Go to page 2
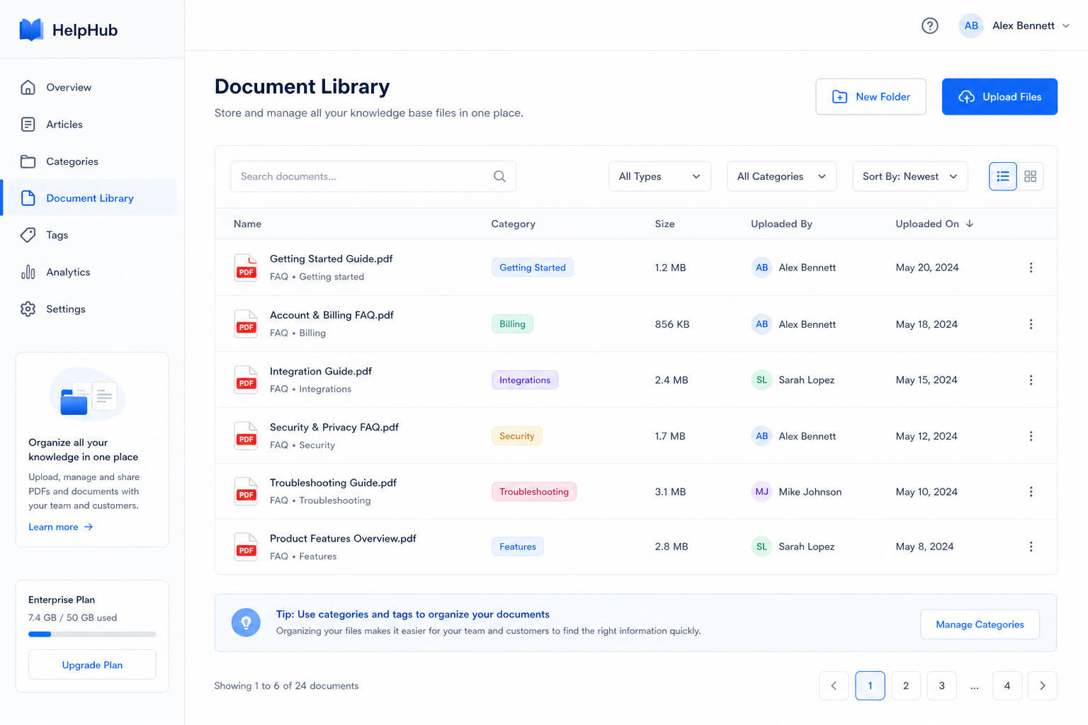 pos(905,685)
